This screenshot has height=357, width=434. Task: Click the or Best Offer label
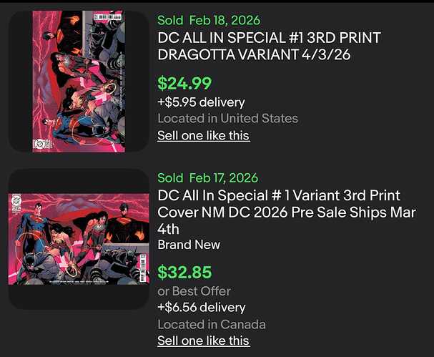point(194,291)
